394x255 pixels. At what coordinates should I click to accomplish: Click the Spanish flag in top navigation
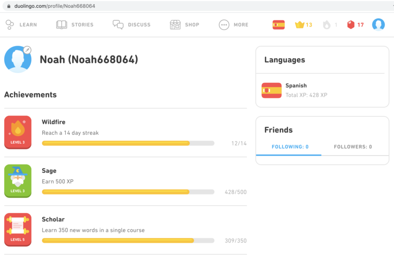pos(279,25)
